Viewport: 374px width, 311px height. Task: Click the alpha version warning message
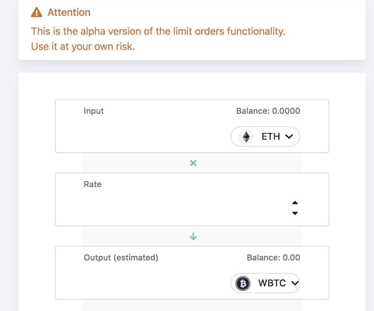pos(158,31)
